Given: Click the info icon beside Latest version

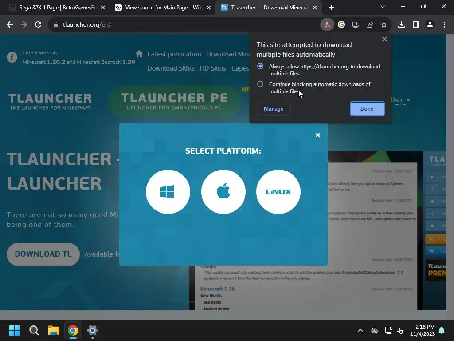Looking at the screenshot, I should [x=12, y=57].
